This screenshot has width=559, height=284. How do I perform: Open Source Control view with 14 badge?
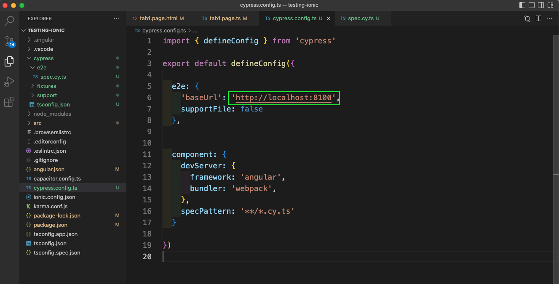coord(9,41)
